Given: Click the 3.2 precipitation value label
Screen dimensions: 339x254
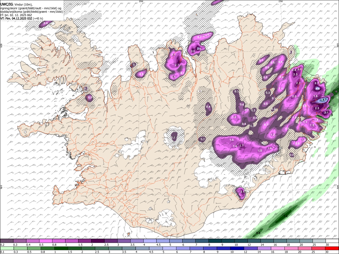Looking at the screenshot, I should [193, 51].
